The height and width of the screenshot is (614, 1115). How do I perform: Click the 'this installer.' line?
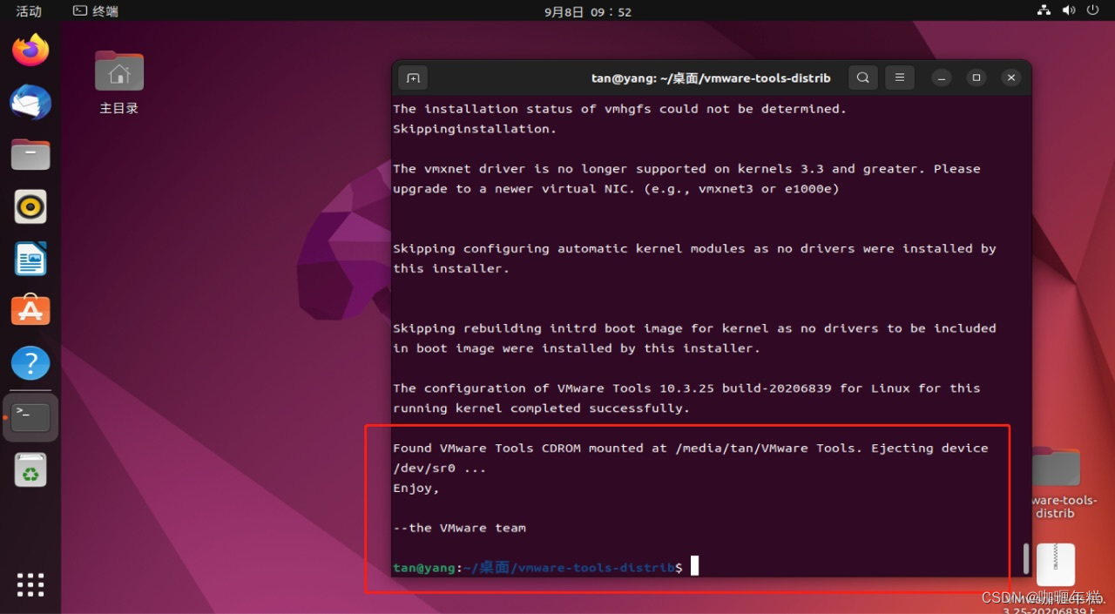(451, 268)
